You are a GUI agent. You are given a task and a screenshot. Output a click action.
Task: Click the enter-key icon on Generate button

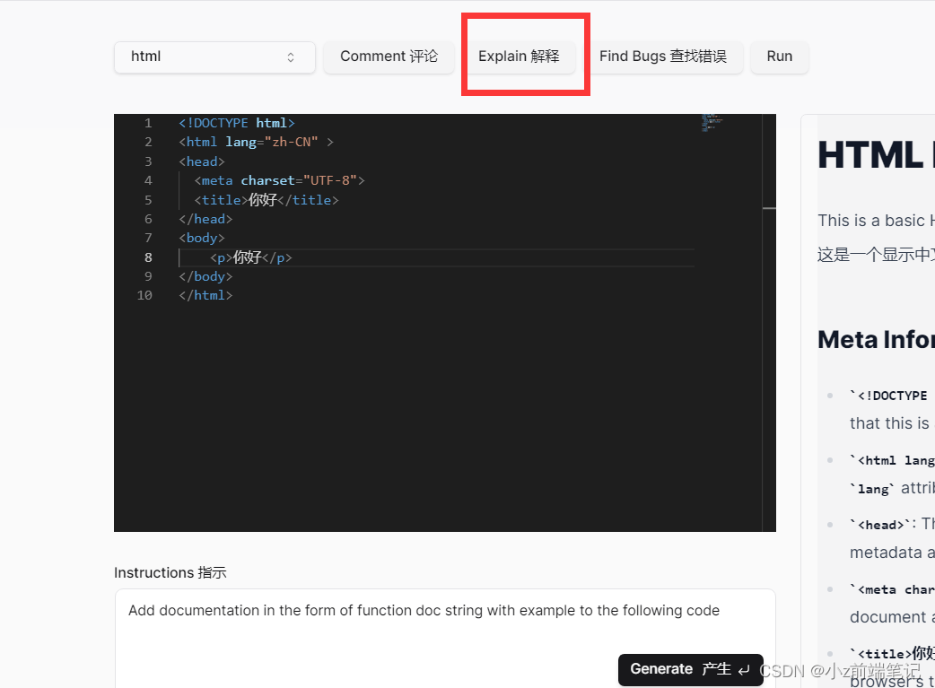744,670
